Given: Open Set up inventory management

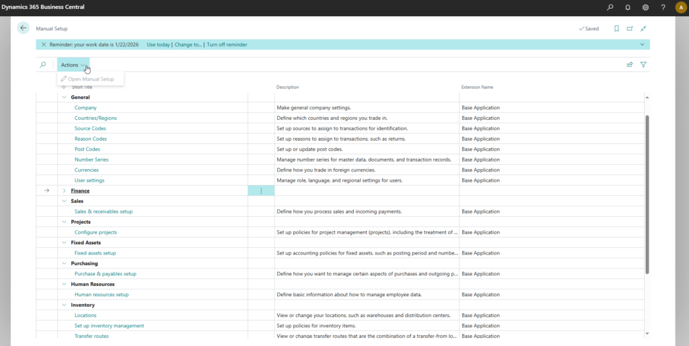Looking at the screenshot, I should point(110,326).
